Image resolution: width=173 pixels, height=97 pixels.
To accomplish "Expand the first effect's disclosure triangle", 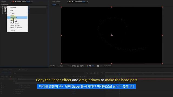I will (x=1, y=7).
